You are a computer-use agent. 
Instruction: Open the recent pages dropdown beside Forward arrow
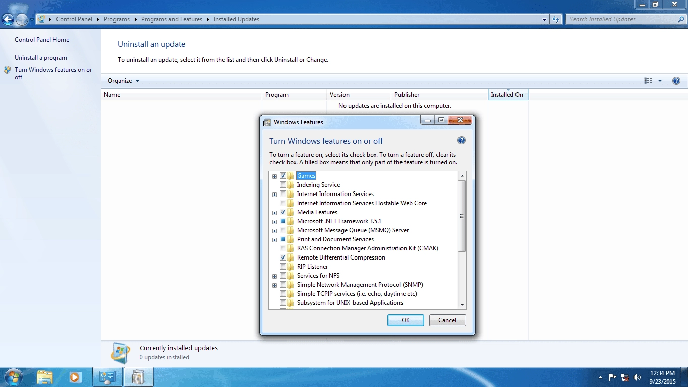coord(32,19)
